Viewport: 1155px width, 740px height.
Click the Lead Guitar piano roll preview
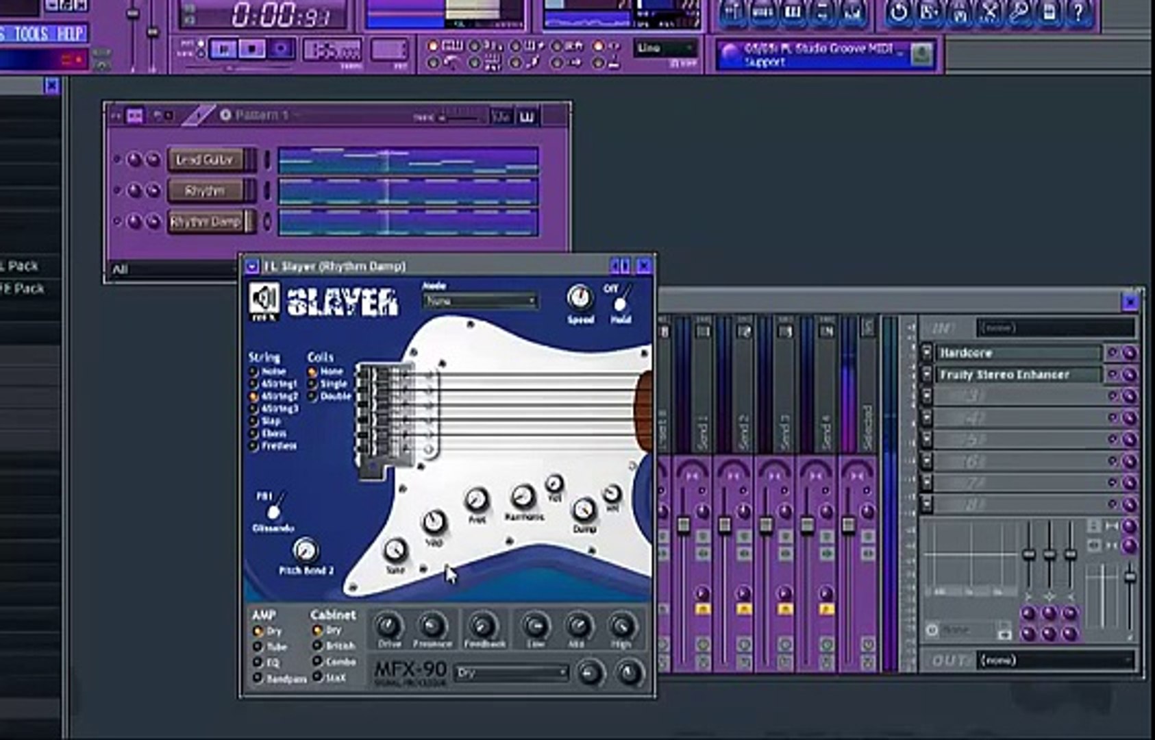[408, 160]
